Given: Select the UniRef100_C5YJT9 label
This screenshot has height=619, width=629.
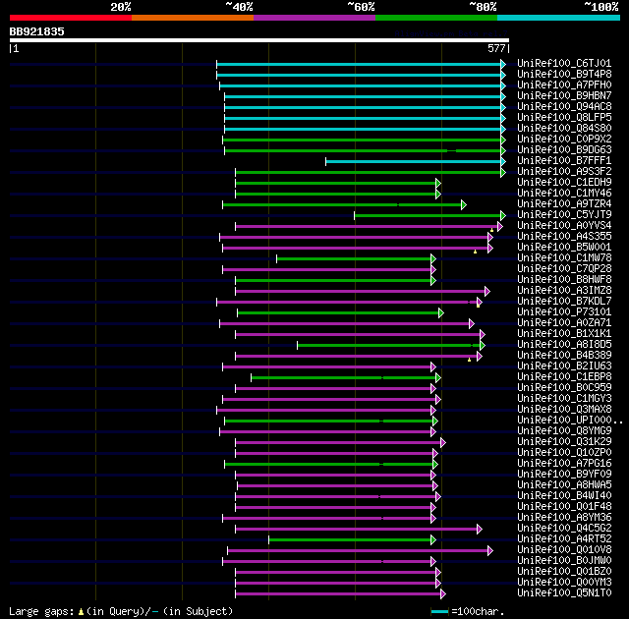Looking at the screenshot, I should pos(564,215).
